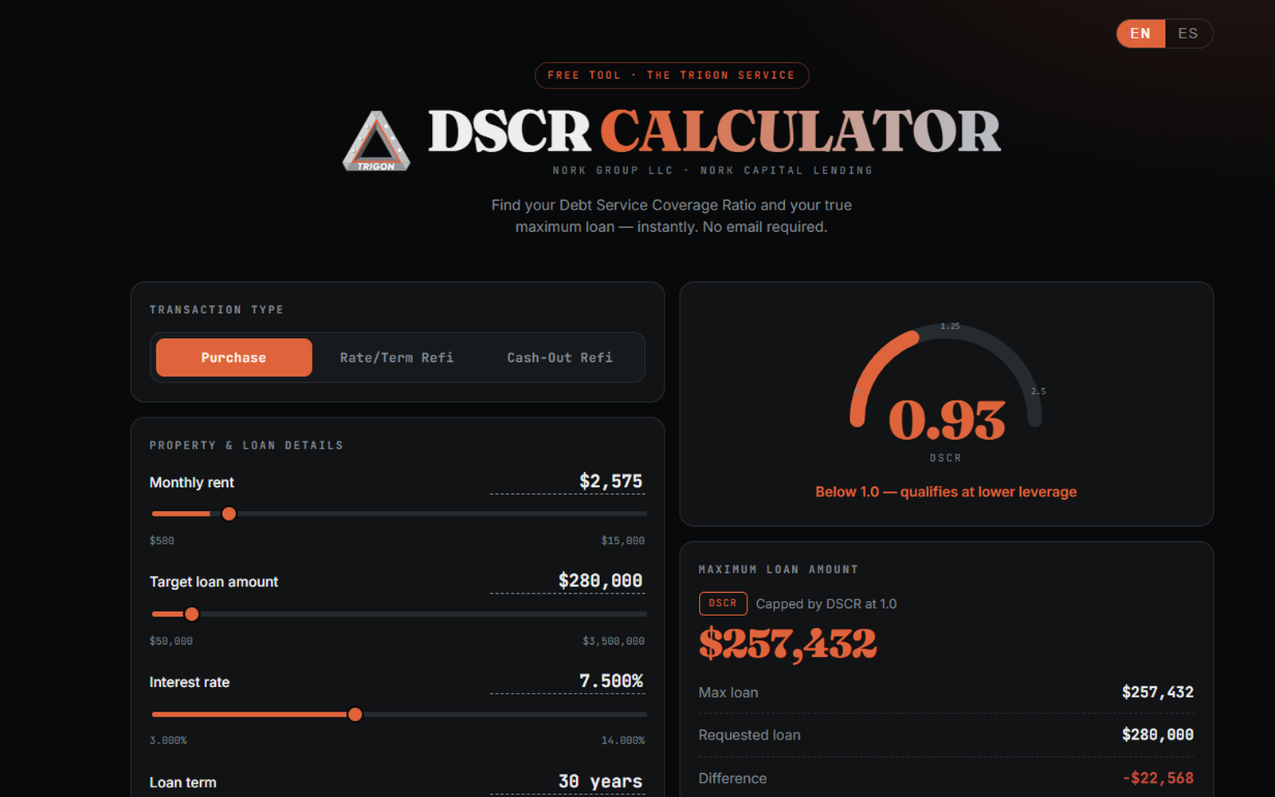The width and height of the screenshot is (1275, 797).
Task: Click the Difference value -$22,568
Action: [1158, 778]
